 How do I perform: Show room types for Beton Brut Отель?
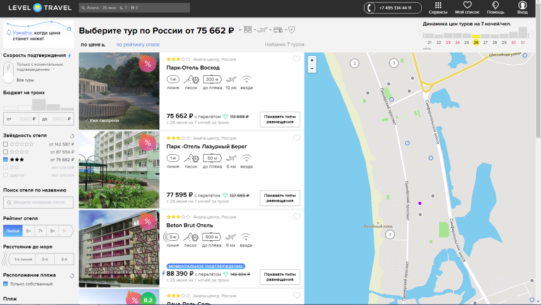click(280, 277)
